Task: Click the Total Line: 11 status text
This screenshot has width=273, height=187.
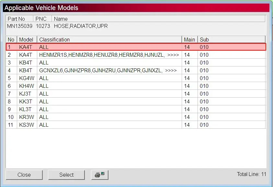Action: click(x=251, y=174)
